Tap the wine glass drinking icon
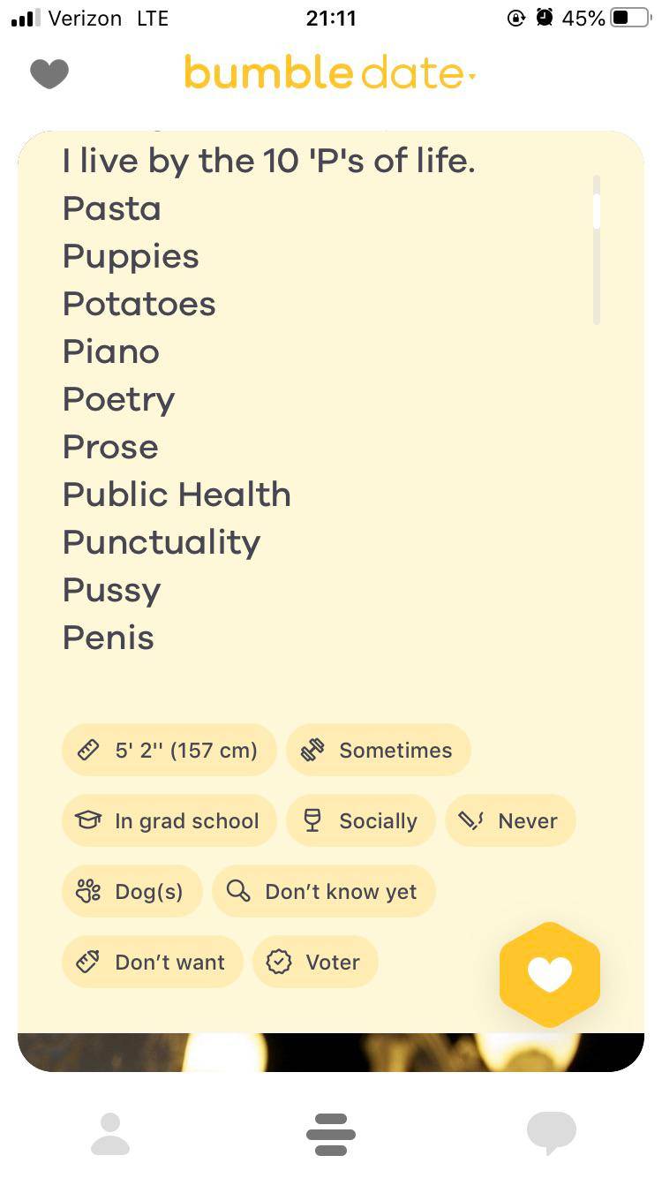662x1178 pixels. click(x=312, y=821)
